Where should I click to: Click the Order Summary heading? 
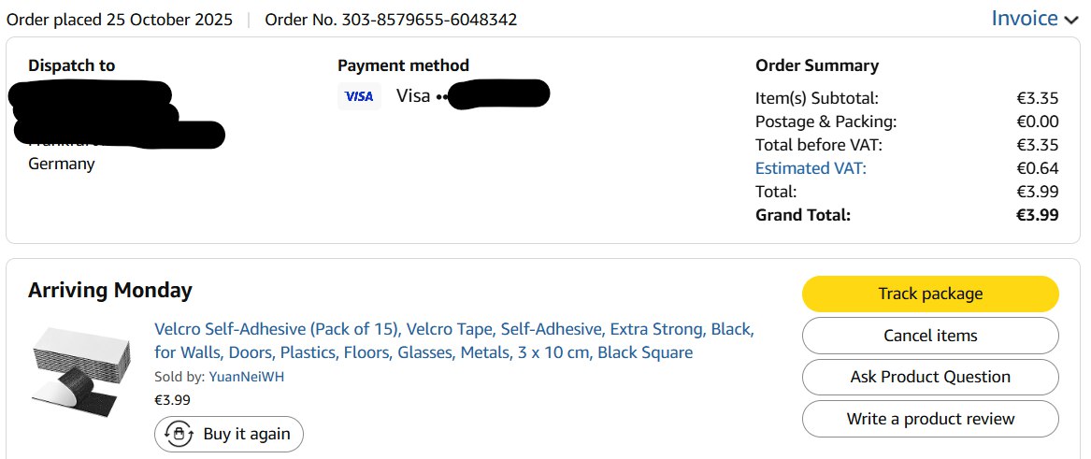(x=817, y=65)
